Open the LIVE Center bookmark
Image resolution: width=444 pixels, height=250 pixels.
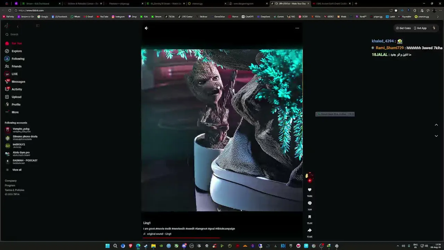click(185, 17)
